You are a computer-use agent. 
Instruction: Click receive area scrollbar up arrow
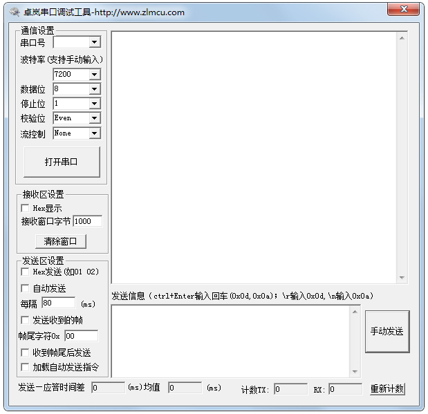402,38
